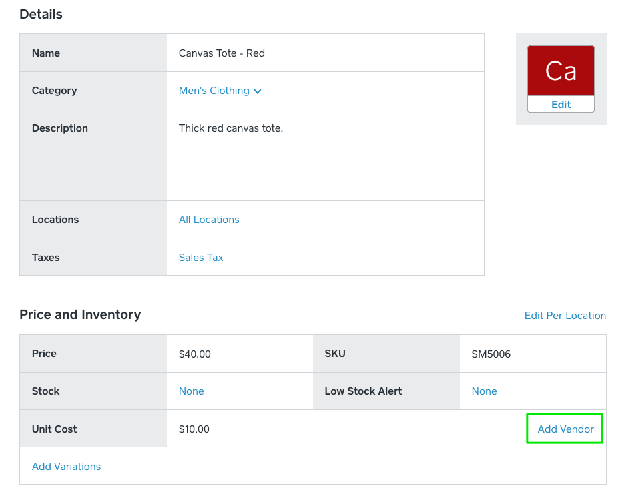
Task: Open the All Locations link
Action: (209, 220)
